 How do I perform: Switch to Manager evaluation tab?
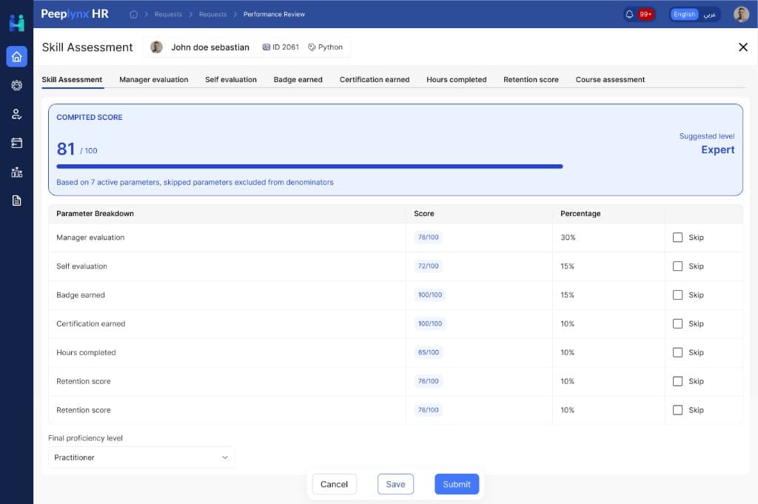(x=154, y=80)
